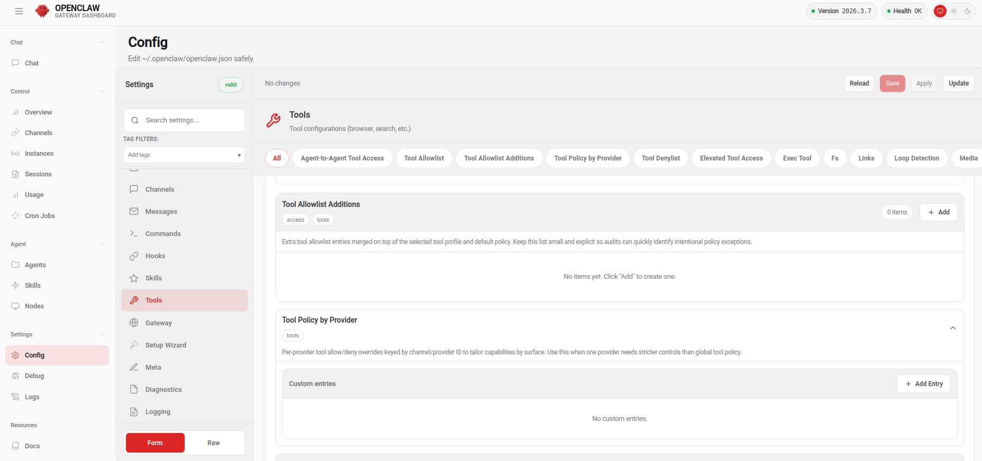Click the Add button for Tool Allowlist Additions
Image resolution: width=982 pixels, height=461 pixels.
938,212
